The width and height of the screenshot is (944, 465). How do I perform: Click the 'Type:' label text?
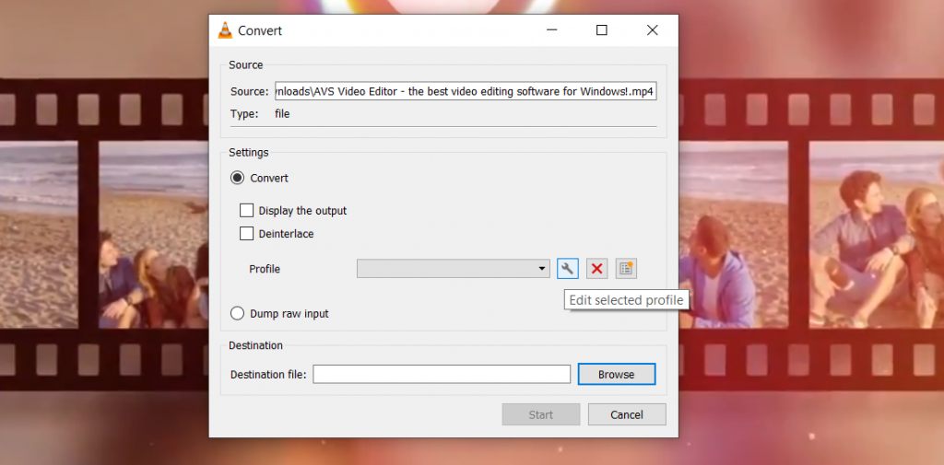pos(243,113)
